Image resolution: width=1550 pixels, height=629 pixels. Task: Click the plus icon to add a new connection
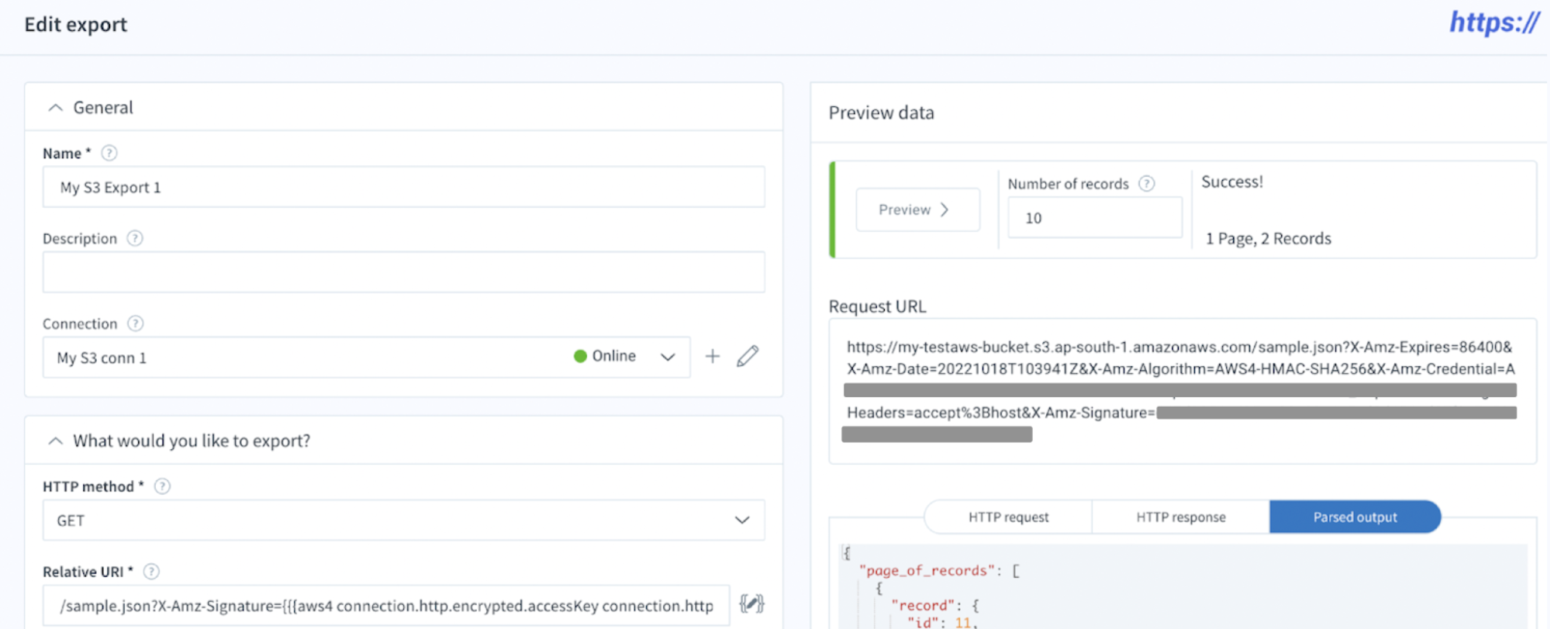coord(713,356)
